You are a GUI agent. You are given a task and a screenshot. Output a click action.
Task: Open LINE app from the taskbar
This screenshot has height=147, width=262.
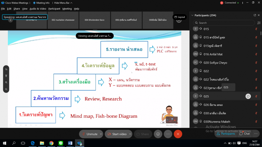point(61,143)
